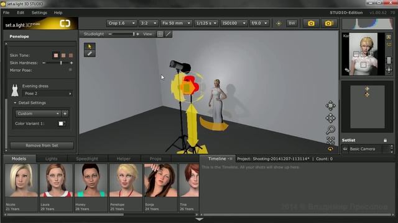Viewport: 398px width, 223px height.
Task: Switch to the Speedlight tab
Action: tap(87, 159)
